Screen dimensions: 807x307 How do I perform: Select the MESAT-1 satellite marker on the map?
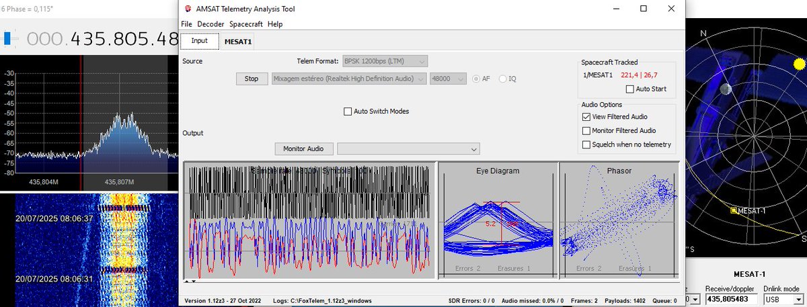[735, 211]
